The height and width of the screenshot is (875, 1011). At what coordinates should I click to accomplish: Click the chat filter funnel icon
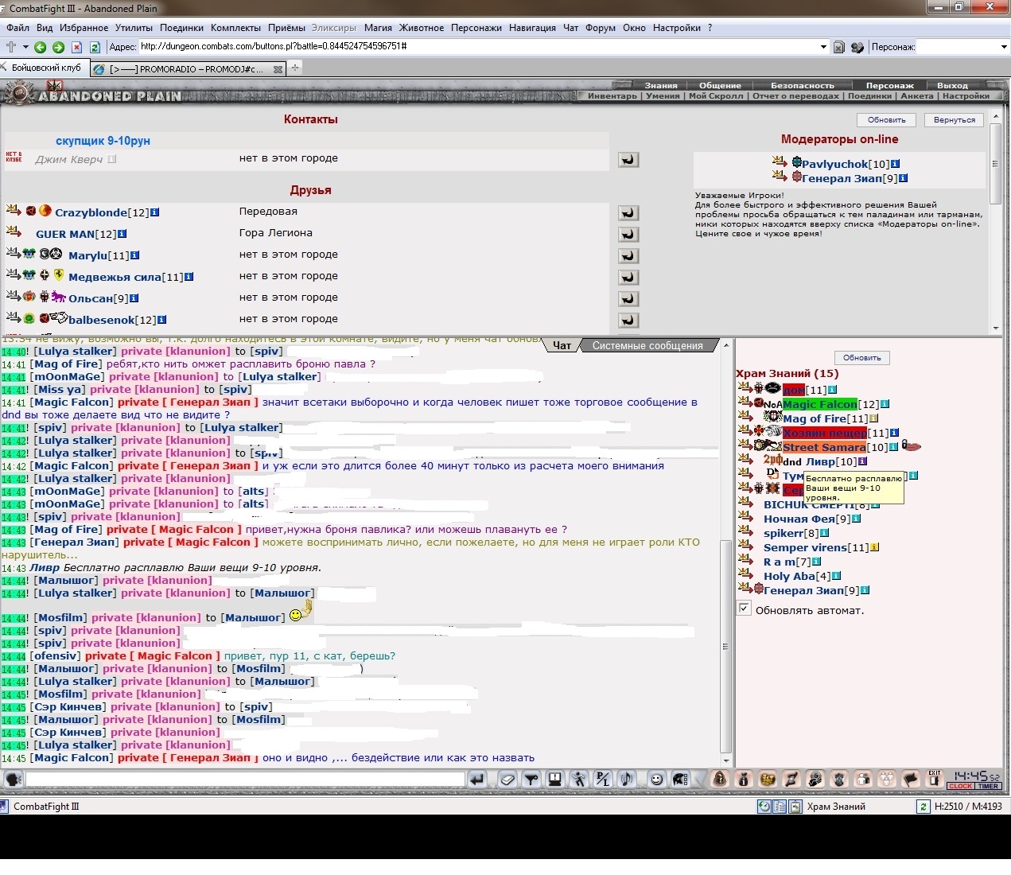coord(531,780)
